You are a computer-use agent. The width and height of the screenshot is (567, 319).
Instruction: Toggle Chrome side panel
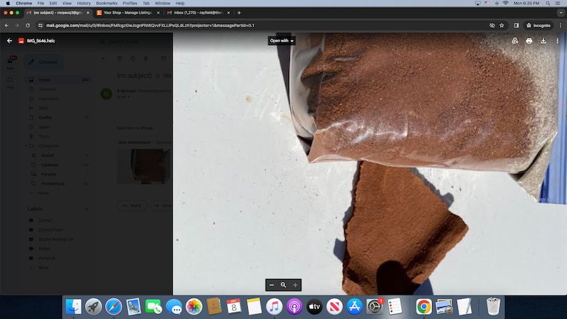click(x=516, y=25)
